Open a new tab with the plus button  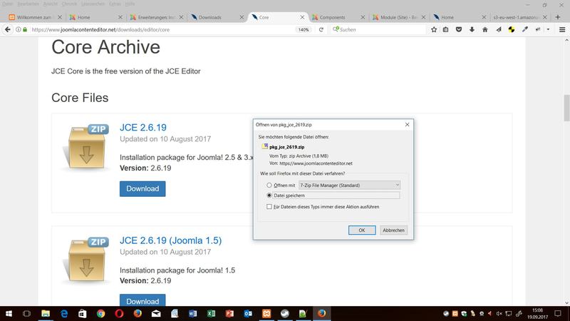[x=558, y=16]
